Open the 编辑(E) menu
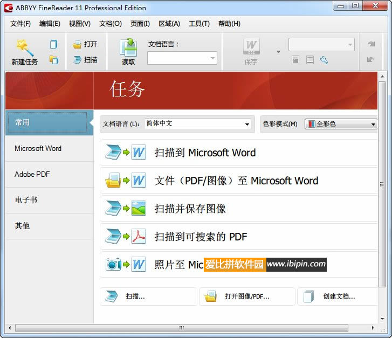This screenshot has height=338, width=392. [50, 24]
